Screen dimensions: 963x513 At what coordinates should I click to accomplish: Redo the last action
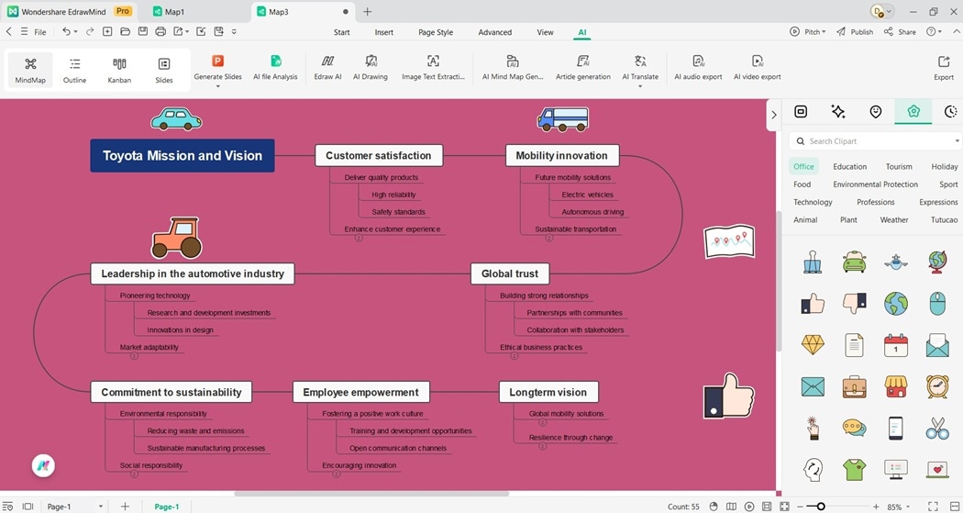pyautogui.click(x=90, y=31)
